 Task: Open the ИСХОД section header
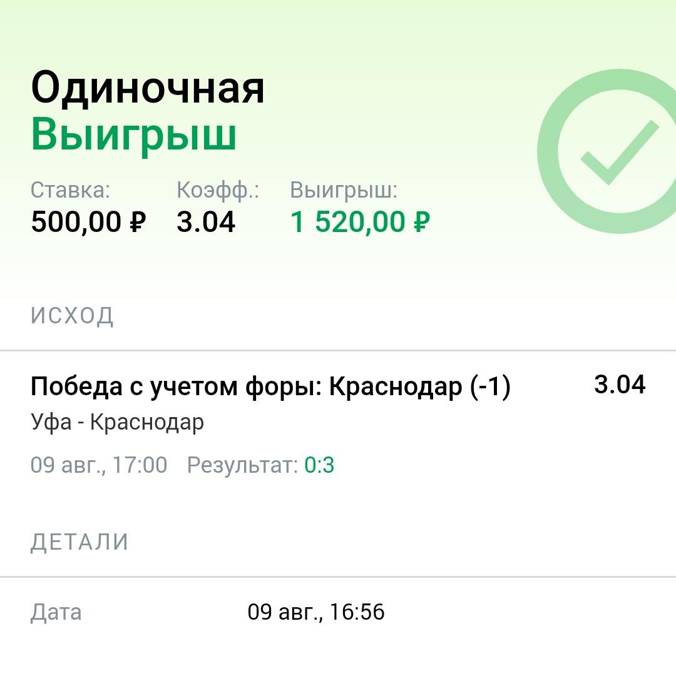(x=72, y=316)
